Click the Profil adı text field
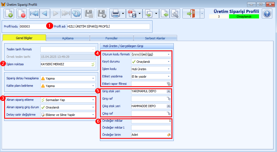277x152 pixels. [108, 26]
